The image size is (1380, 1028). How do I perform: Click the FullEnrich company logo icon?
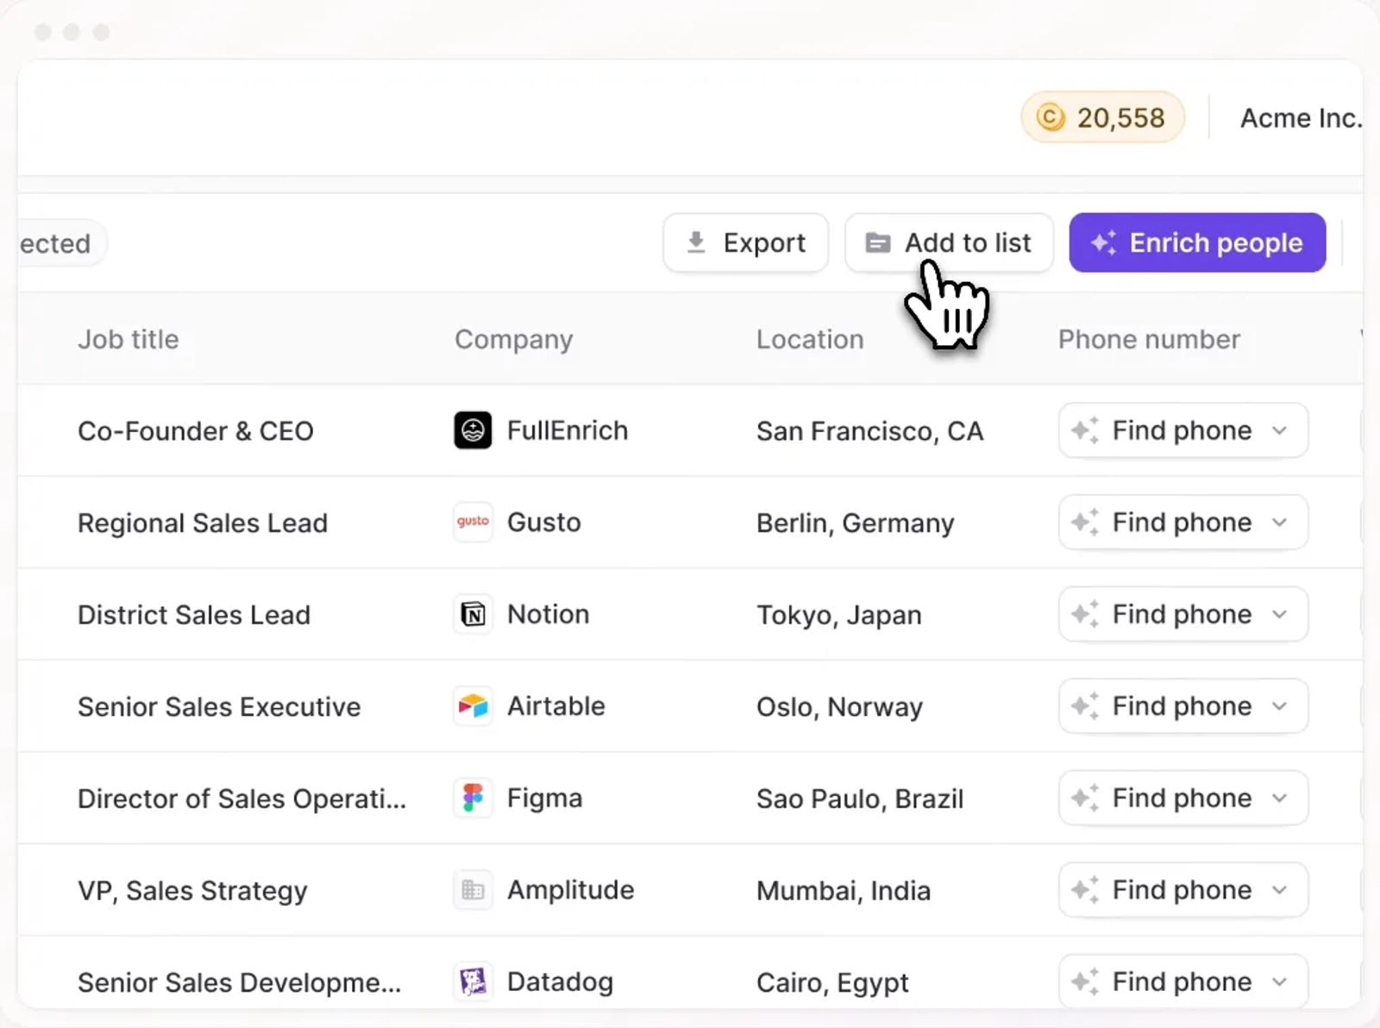(473, 430)
